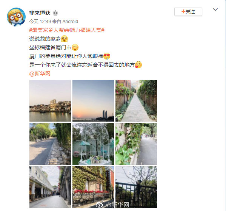Open the ivy leaves street photo
This screenshot has height=211, width=226.
pyautogui.click(x=136, y=144)
